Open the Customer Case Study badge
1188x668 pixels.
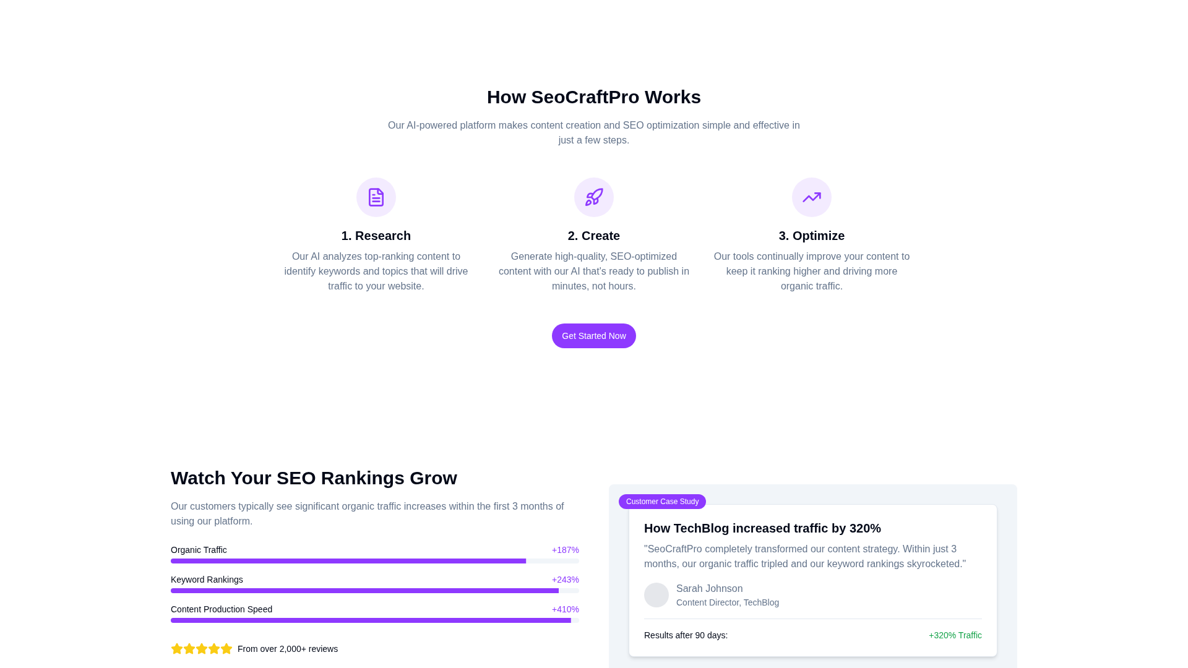pyautogui.click(x=662, y=501)
